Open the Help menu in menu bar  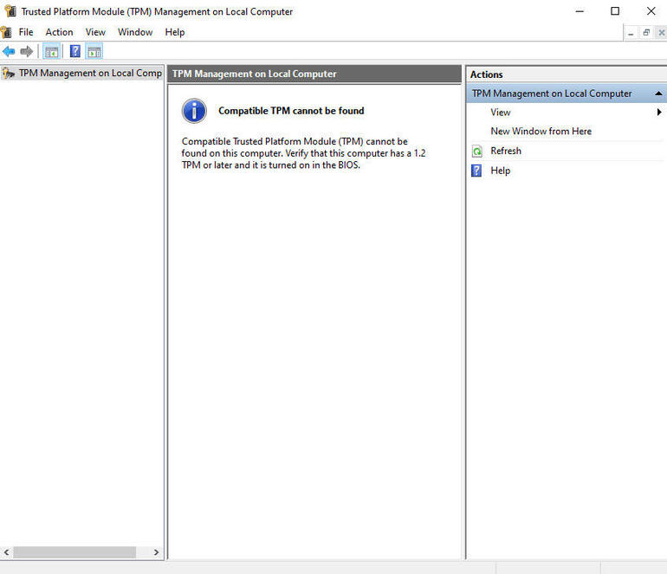point(175,32)
